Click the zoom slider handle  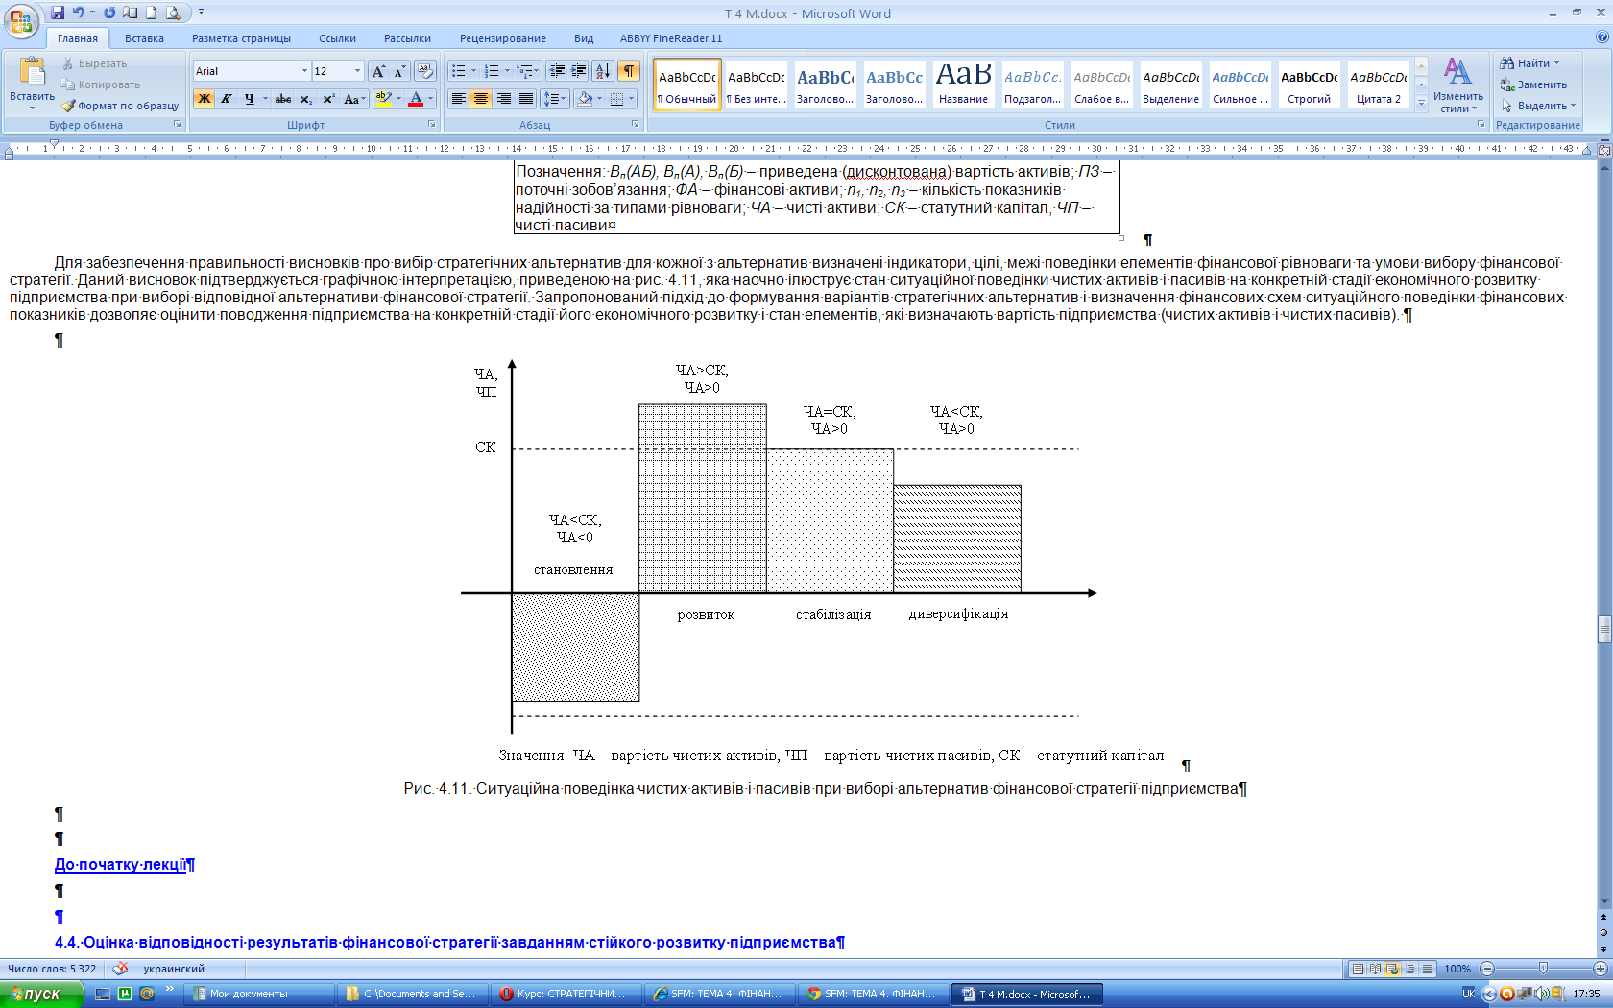(x=1543, y=969)
